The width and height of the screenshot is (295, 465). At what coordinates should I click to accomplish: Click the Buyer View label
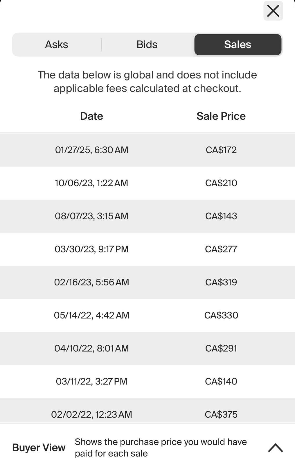[x=39, y=448]
